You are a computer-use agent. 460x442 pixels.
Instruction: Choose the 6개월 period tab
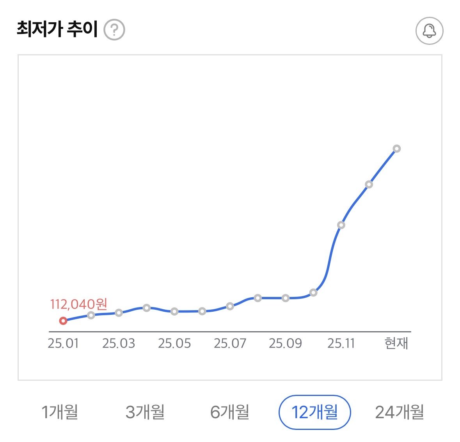[230, 412]
